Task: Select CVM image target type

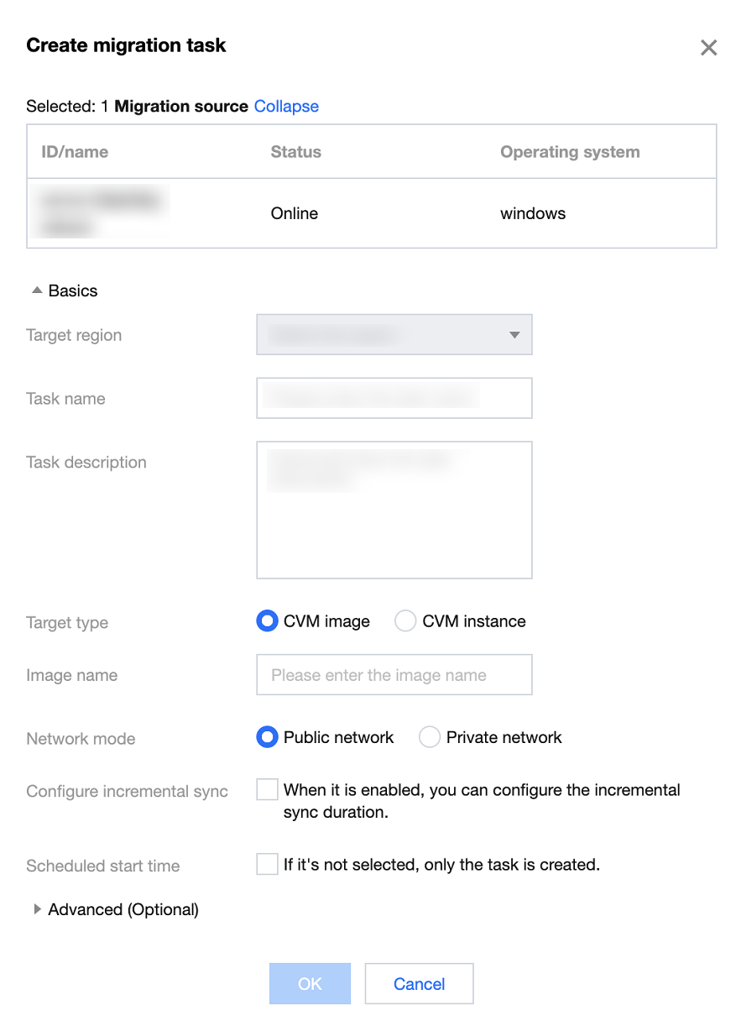Action: pyautogui.click(x=267, y=621)
